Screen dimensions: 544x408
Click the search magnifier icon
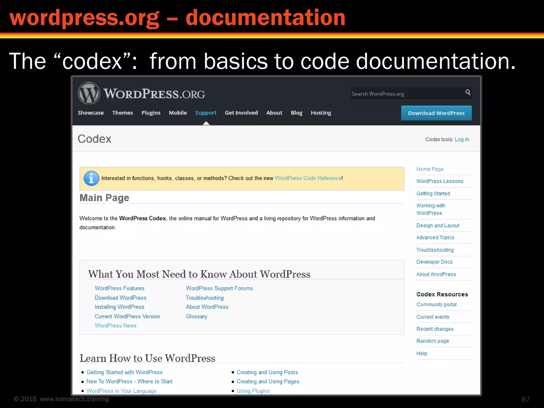click(468, 92)
